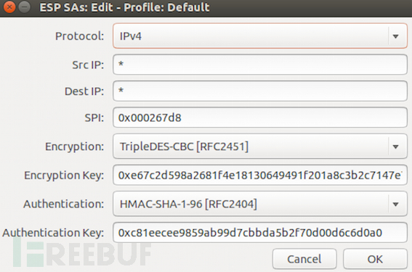Open the Protocol combo box showing IPv4
The width and height of the screenshot is (412, 272).
pos(260,36)
